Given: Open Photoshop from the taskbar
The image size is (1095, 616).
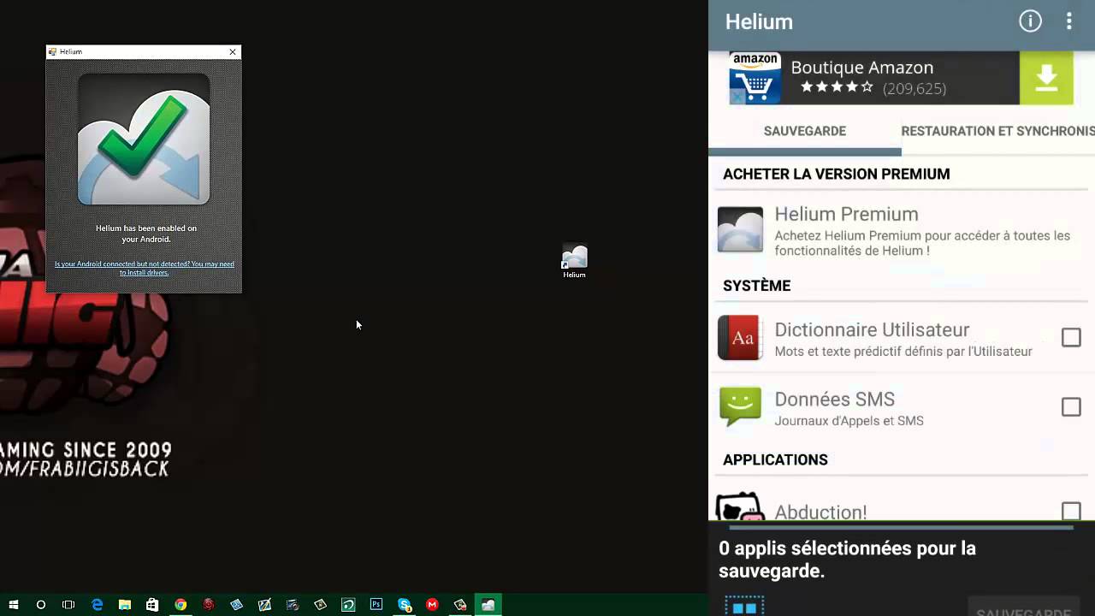Looking at the screenshot, I should click(376, 605).
